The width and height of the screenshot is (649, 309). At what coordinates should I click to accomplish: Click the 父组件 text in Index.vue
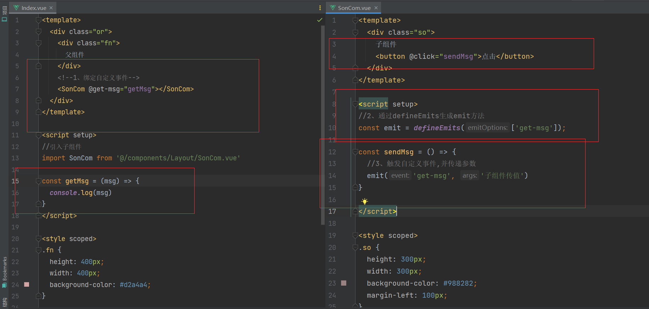point(75,55)
